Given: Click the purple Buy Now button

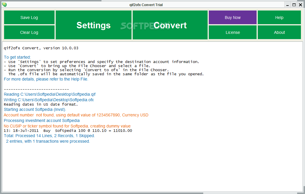Looking at the screenshot, I should pos(233,18).
